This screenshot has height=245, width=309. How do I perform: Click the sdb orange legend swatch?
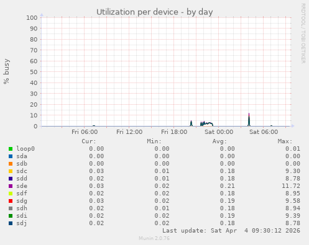click(x=11, y=164)
